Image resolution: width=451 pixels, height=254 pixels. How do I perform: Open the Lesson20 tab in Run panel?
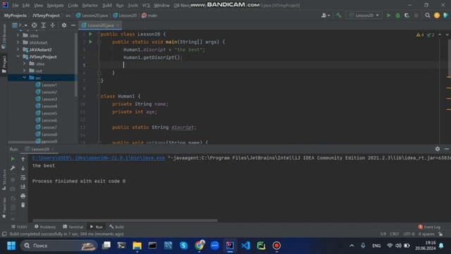pos(40,149)
